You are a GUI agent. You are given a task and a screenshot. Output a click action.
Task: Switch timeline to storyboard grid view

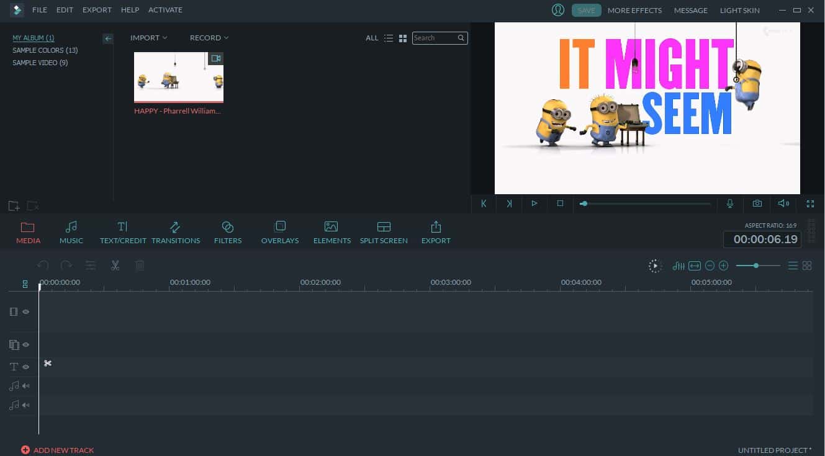[x=807, y=266]
